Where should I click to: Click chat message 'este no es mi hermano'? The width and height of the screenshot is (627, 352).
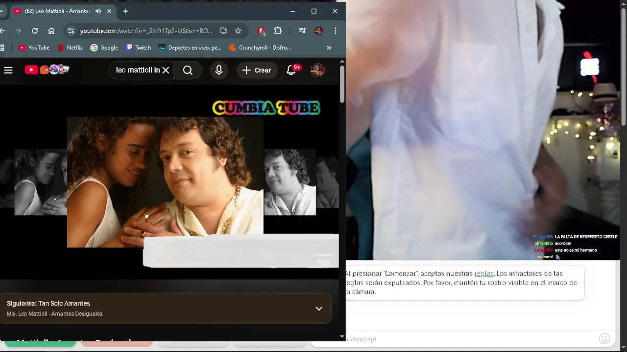(x=576, y=250)
